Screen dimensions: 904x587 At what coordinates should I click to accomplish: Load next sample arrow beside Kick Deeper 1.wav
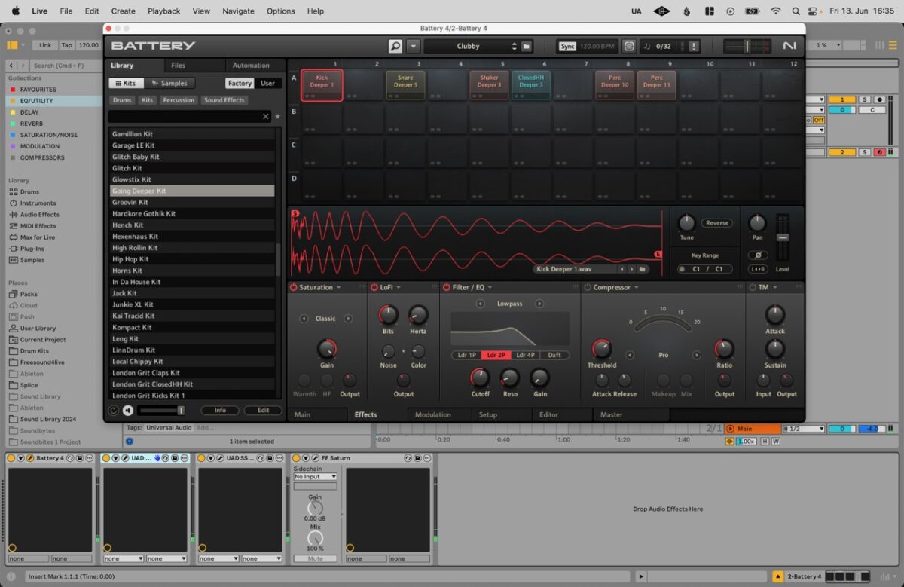click(x=631, y=269)
